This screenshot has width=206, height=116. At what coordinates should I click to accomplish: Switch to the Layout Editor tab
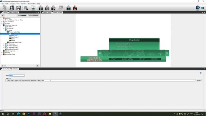(x=47, y=12)
